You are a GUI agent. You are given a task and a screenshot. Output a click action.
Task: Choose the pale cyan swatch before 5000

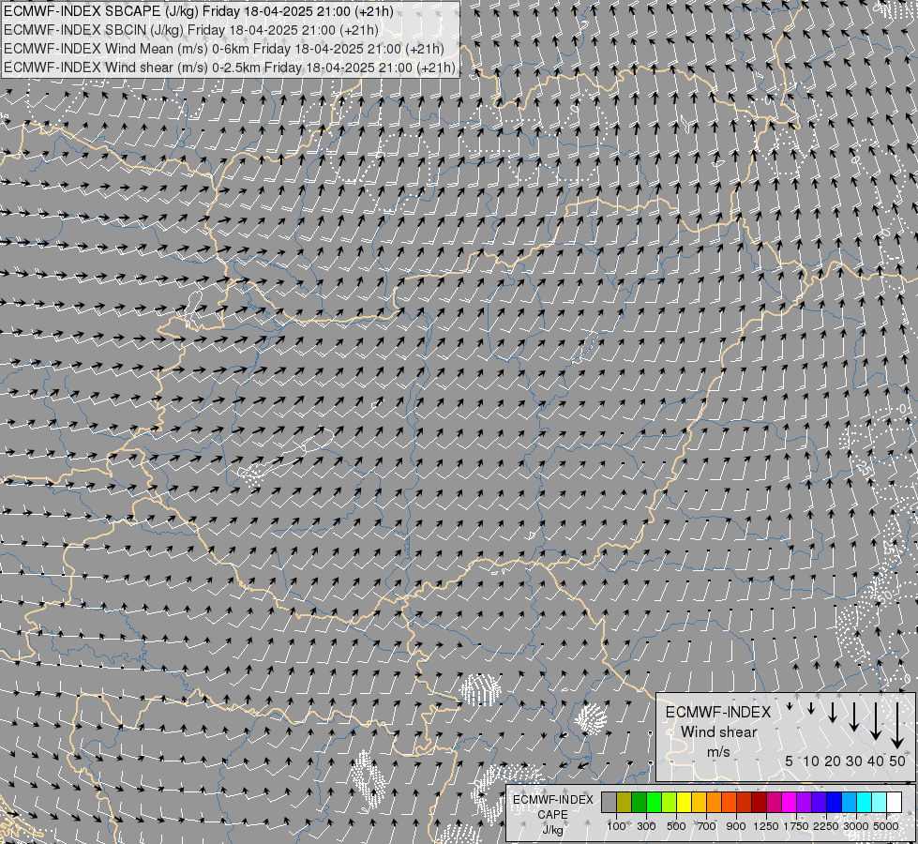click(880, 803)
